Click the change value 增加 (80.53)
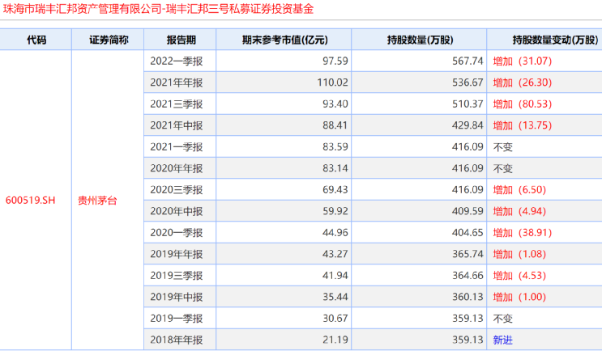 pyautogui.click(x=523, y=104)
